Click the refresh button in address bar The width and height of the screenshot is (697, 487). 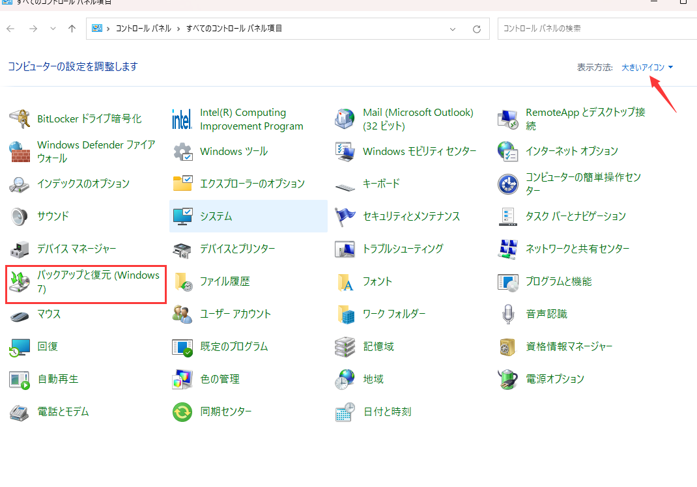click(x=477, y=29)
